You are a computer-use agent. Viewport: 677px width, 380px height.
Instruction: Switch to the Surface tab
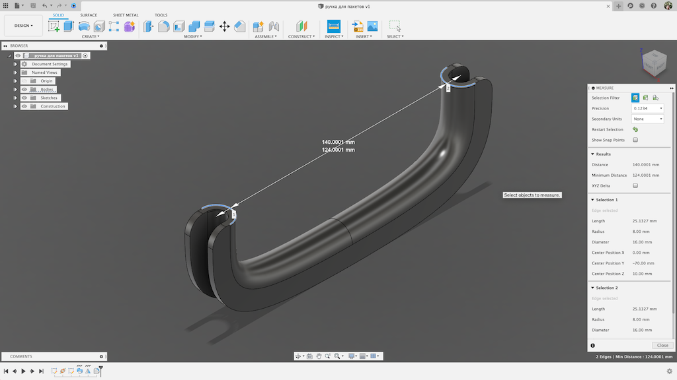pos(89,15)
